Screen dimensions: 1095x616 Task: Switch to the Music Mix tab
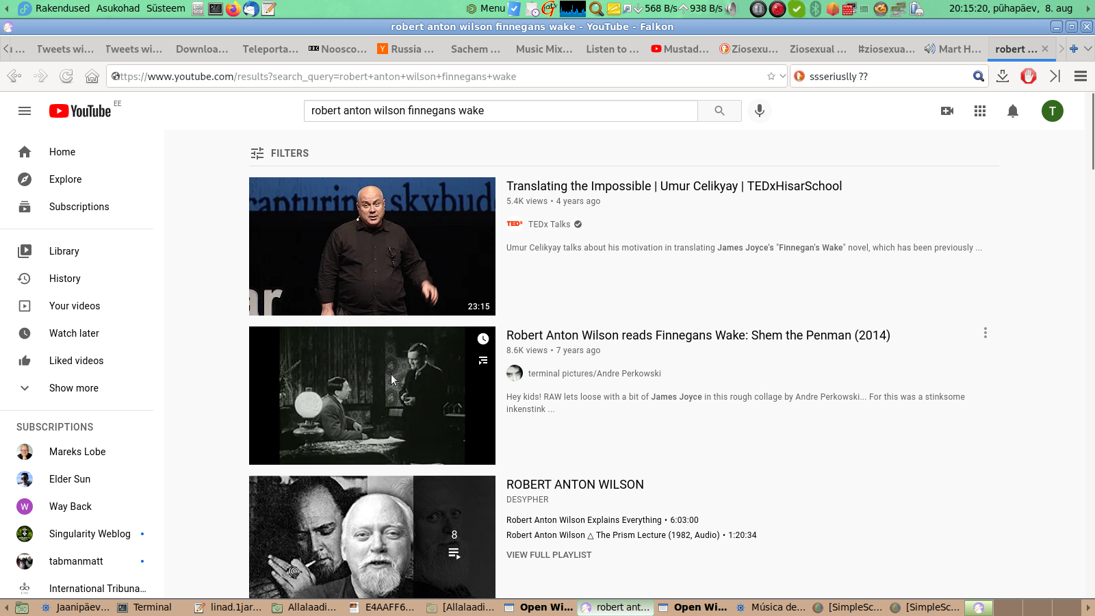click(x=543, y=49)
